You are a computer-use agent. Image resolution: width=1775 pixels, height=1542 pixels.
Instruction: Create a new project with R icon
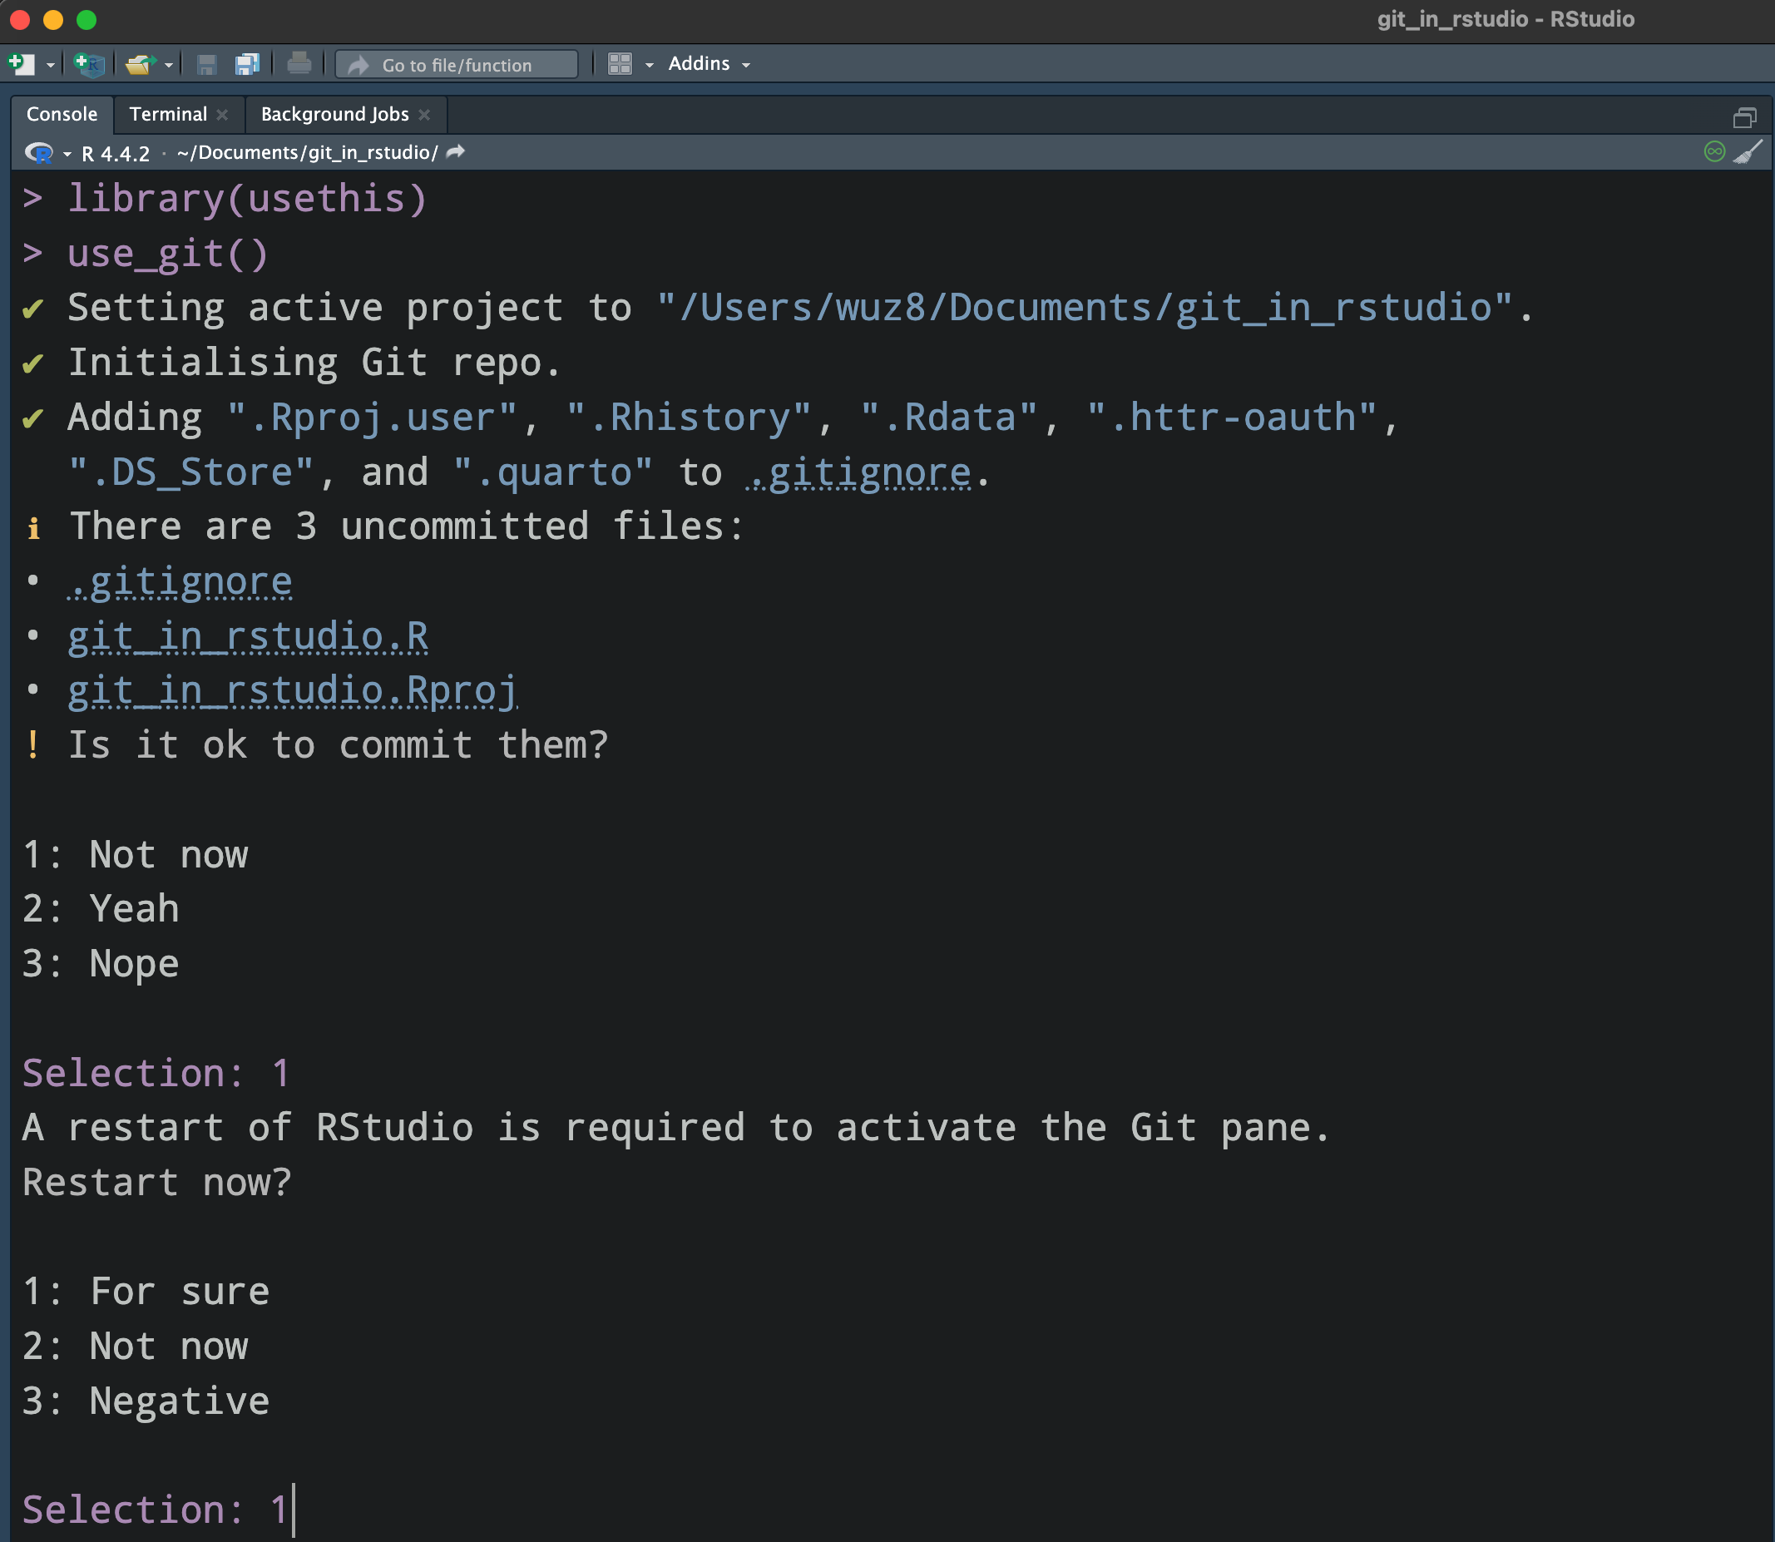click(89, 65)
